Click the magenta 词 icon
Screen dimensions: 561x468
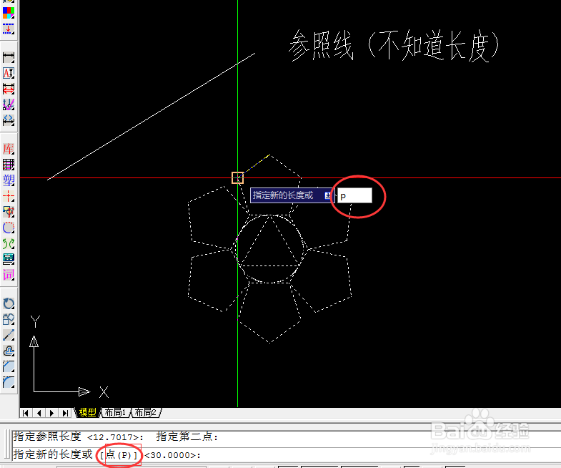pyautogui.click(x=9, y=275)
